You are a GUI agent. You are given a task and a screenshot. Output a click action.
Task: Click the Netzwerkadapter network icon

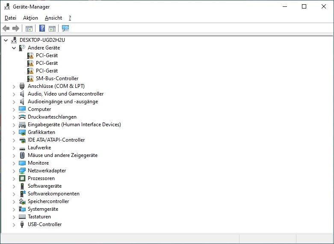point(22,171)
